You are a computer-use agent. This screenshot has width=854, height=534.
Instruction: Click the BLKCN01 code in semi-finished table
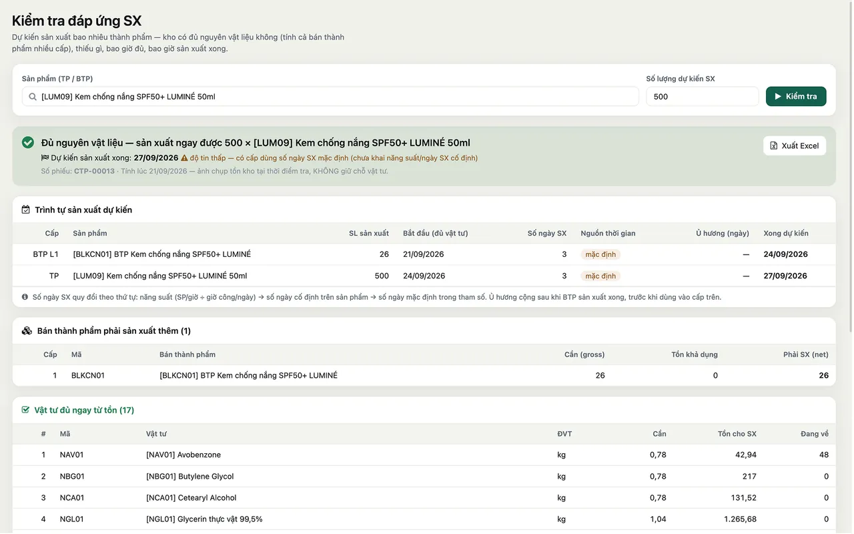pos(88,376)
